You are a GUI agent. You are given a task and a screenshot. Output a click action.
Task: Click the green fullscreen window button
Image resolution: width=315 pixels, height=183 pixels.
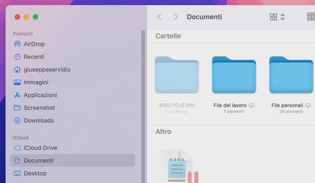pos(36,17)
